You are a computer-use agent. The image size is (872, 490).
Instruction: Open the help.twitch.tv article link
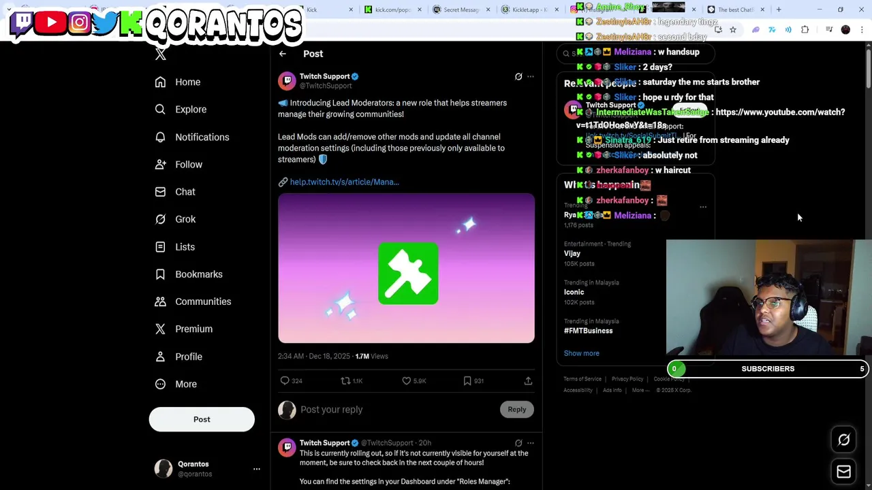point(344,182)
